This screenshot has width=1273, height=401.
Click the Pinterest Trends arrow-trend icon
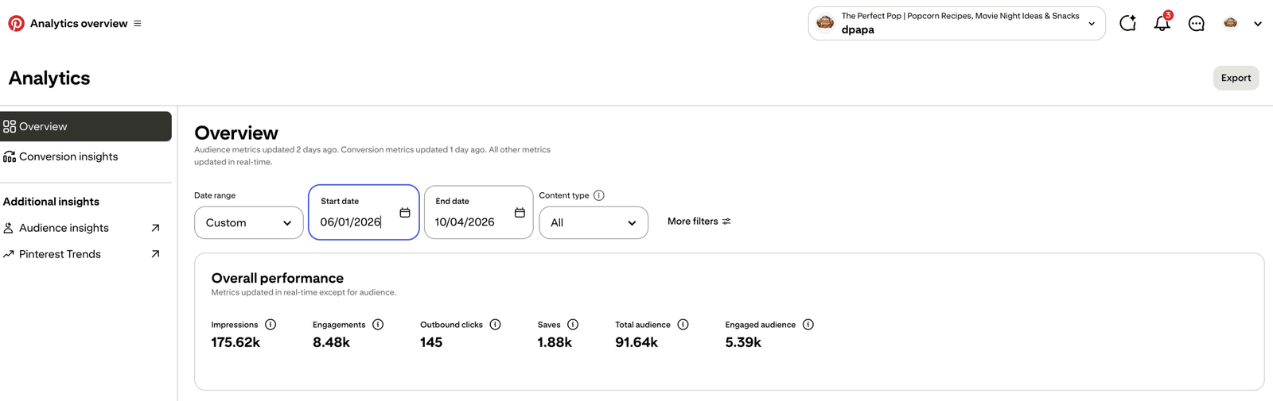[x=9, y=254]
